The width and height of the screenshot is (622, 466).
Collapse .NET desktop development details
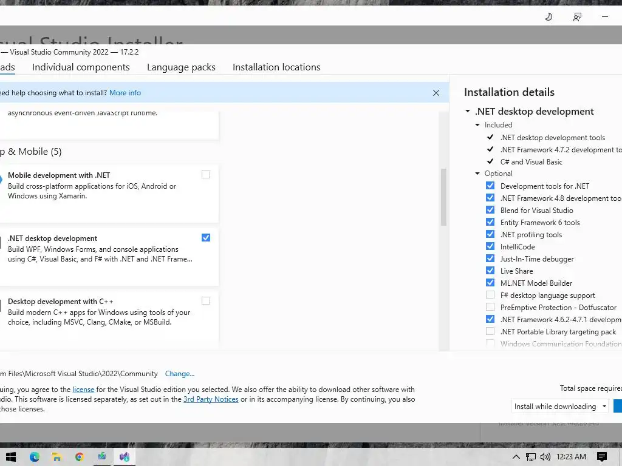[468, 112]
